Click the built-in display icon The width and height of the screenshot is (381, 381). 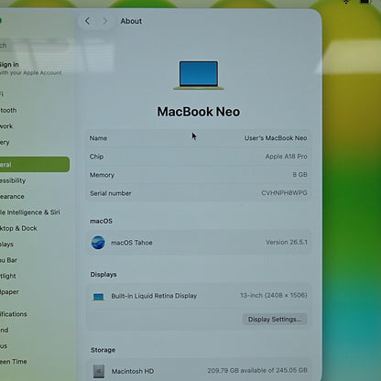(x=98, y=297)
